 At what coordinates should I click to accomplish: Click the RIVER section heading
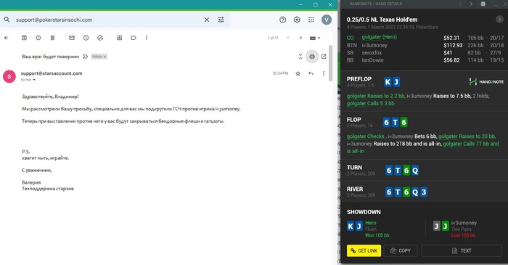coord(355,189)
